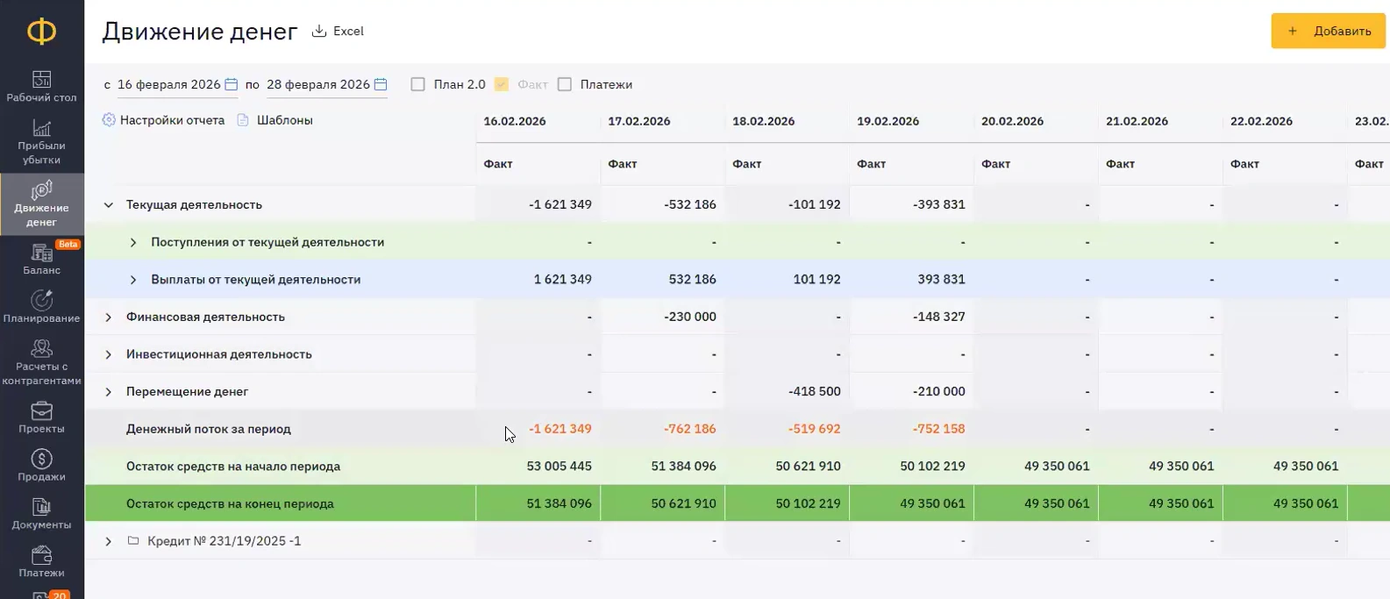Open Планирование section in sidebar
The image size is (1390, 599).
pyautogui.click(x=41, y=308)
